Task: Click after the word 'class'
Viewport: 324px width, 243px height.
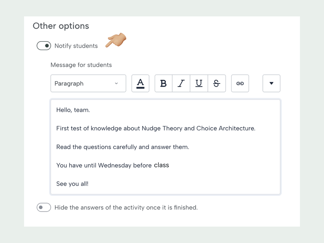Action: coord(170,165)
